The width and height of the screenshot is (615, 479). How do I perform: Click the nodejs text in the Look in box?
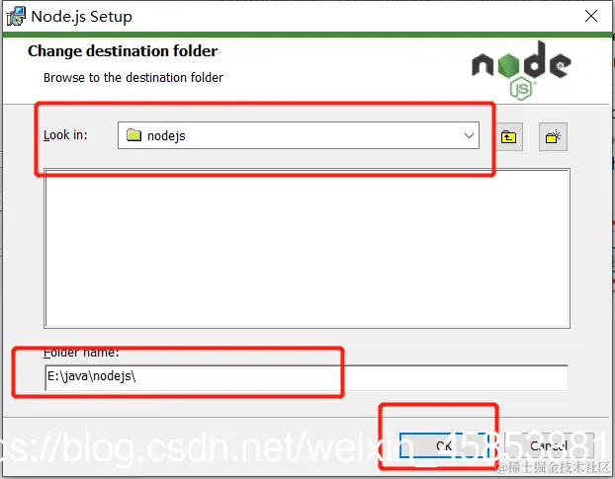coord(166,136)
